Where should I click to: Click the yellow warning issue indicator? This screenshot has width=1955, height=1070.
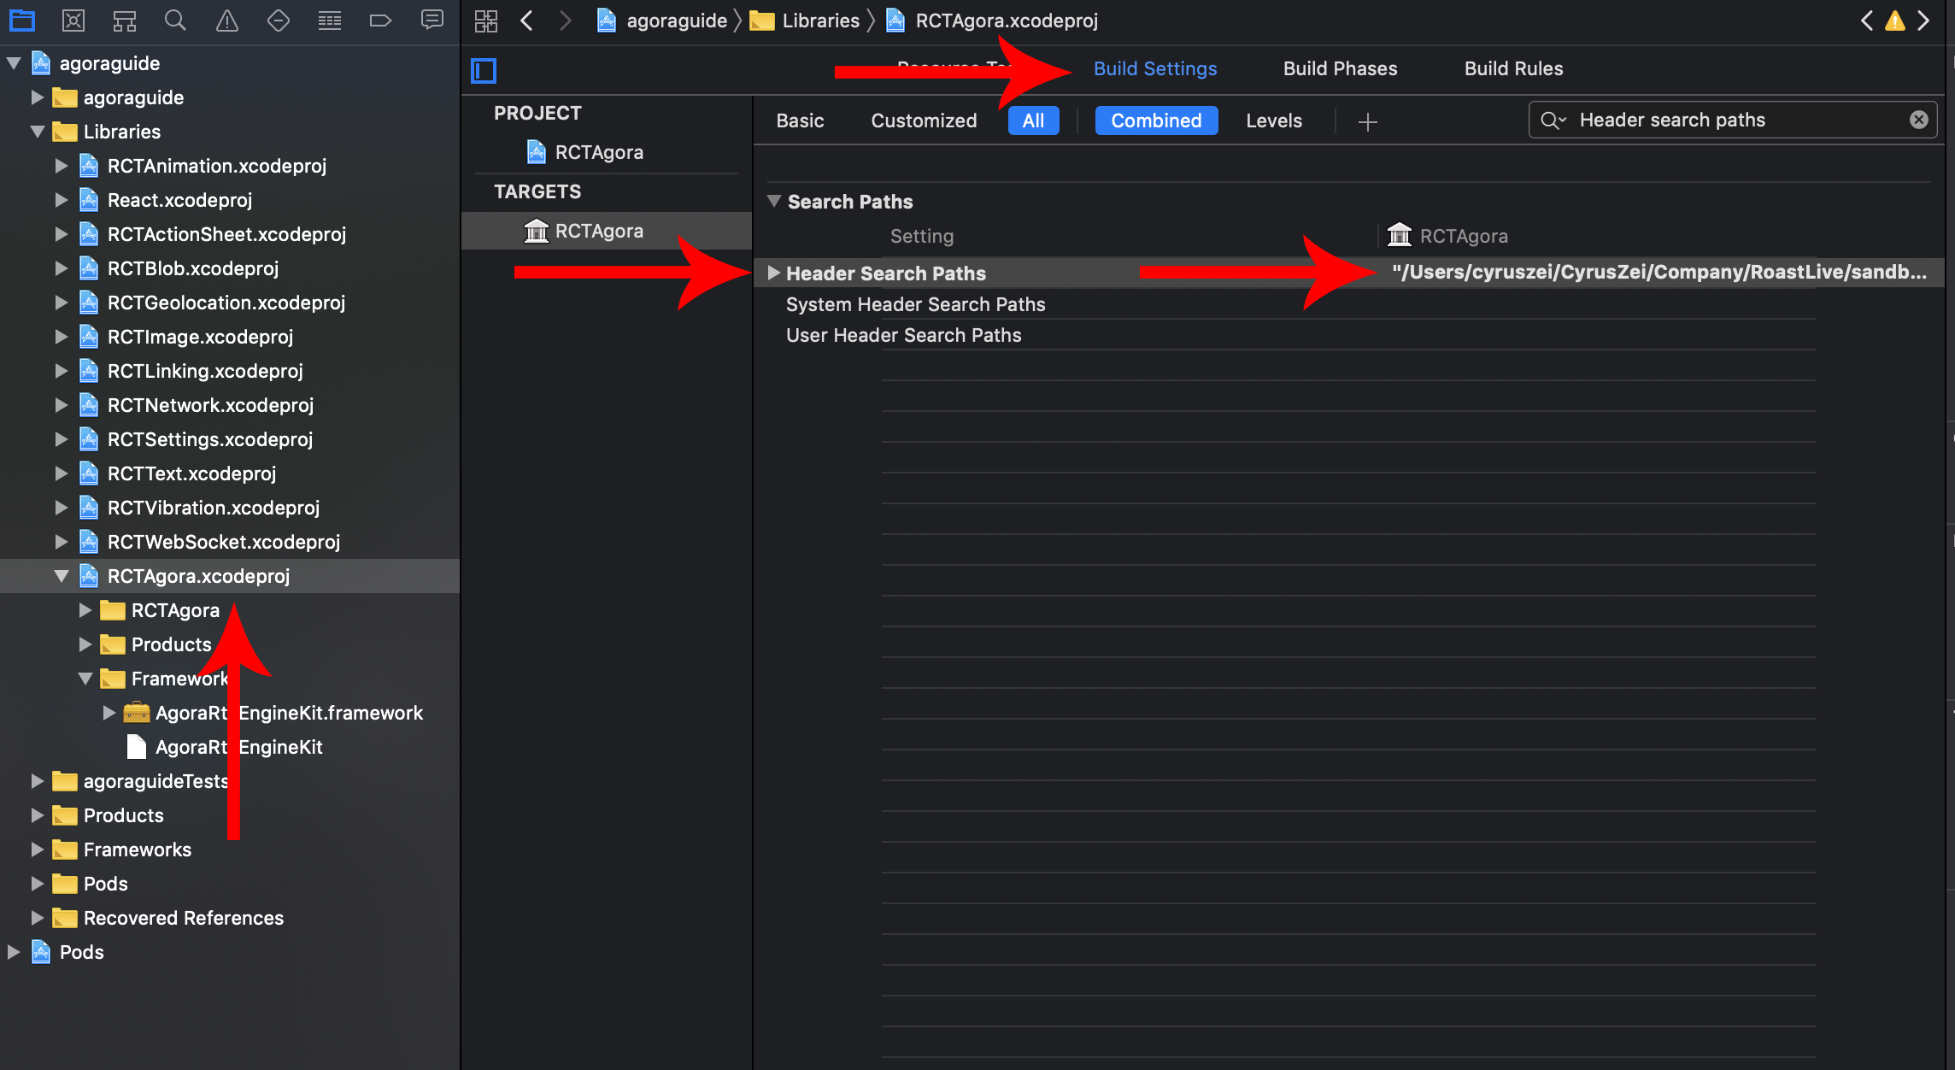(1895, 21)
